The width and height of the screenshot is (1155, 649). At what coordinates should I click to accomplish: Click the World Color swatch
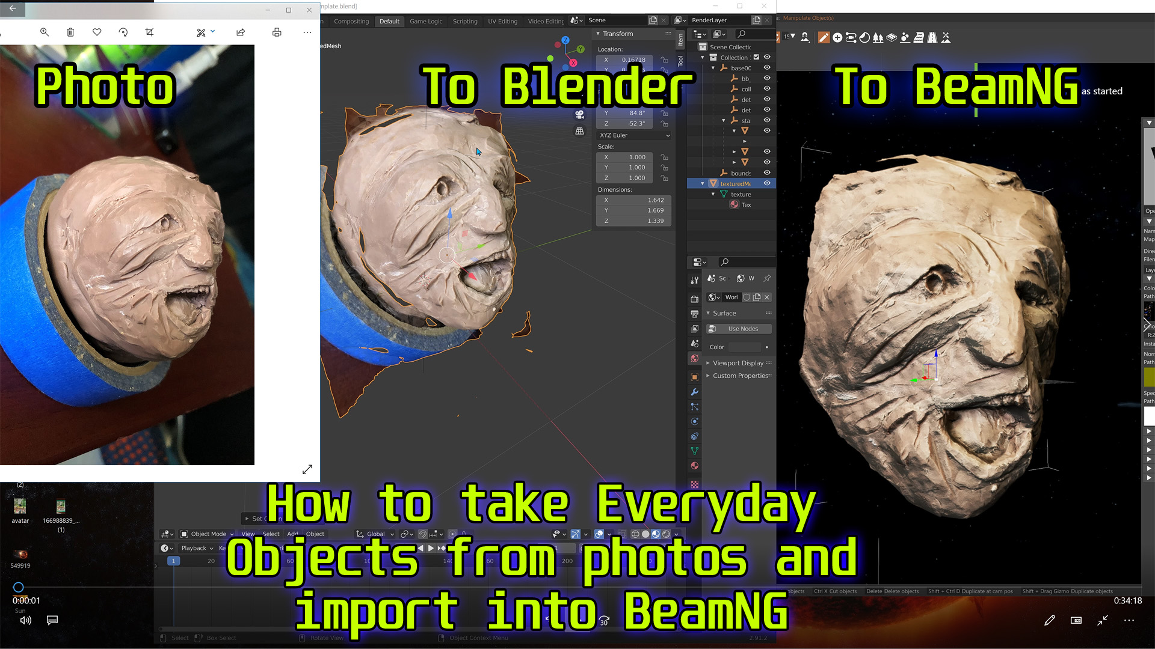click(745, 347)
